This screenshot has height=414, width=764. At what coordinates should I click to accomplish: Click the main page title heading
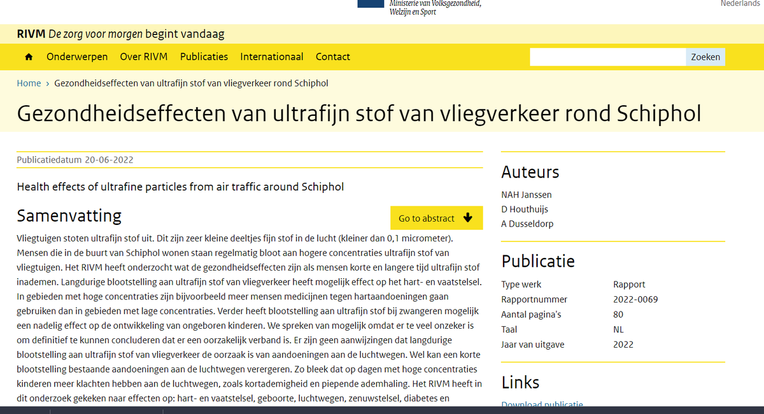358,113
